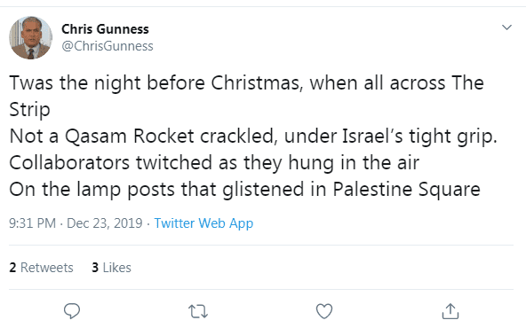
Task: Expand the tweet options chevron menu
Action: (506, 27)
